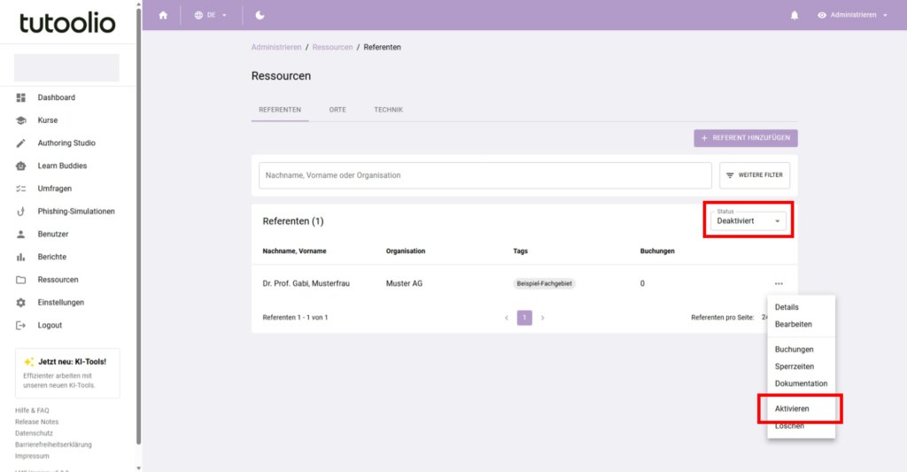Image resolution: width=907 pixels, height=472 pixels.
Task: Click the Kurse graduation cap icon
Action: [21, 120]
